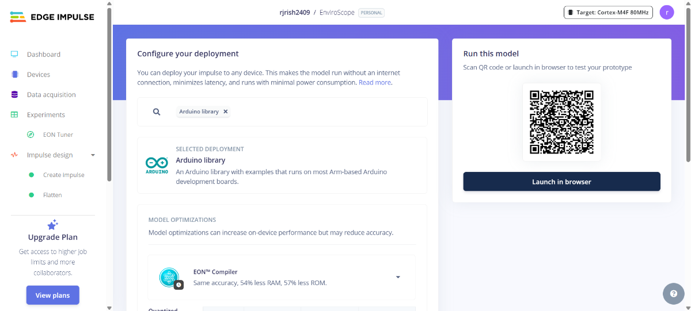Click the Experiments grid icon

tap(14, 114)
